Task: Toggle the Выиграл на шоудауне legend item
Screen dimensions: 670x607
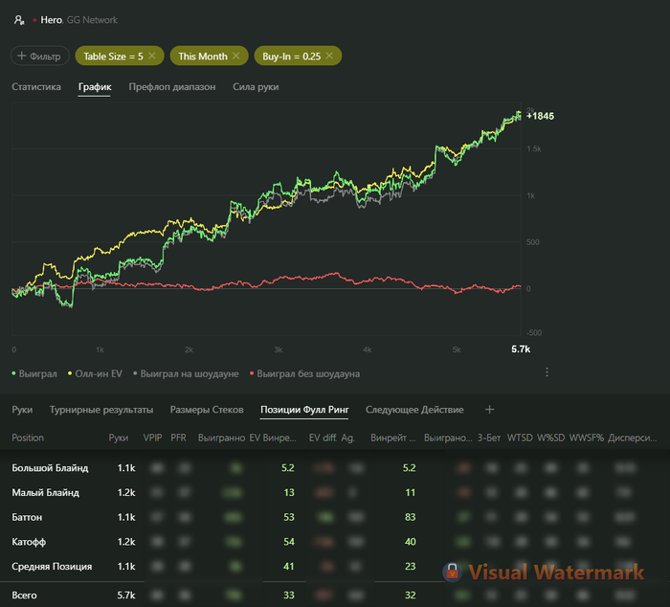Action: coord(186,373)
